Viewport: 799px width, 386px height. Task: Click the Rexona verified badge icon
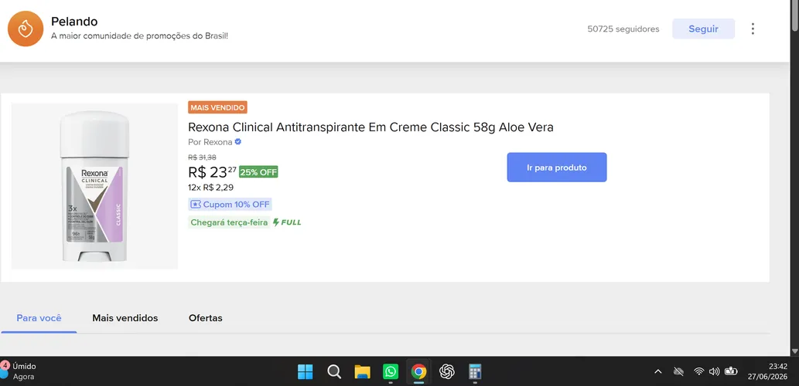click(x=238, y=142)
